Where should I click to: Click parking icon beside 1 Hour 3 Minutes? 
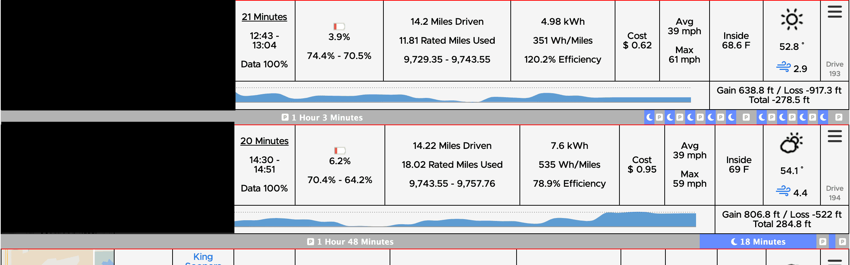click(x=285, y=117)
